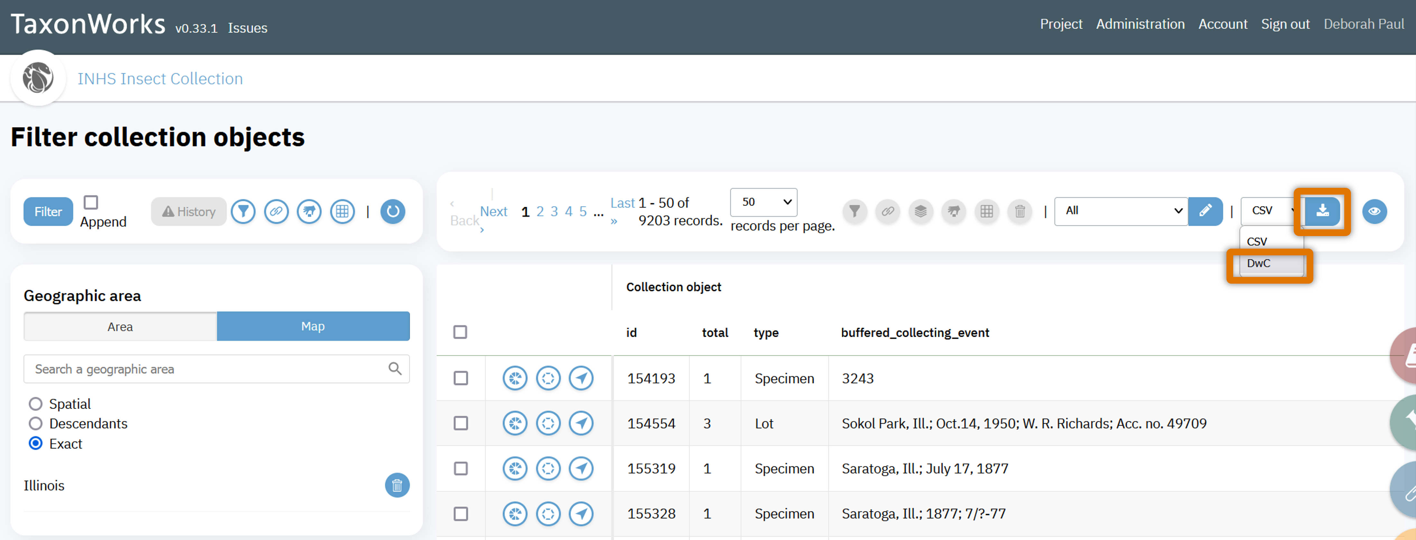Click the blue Filter button
Screen dimensions: 1416x540
[48, 212]
